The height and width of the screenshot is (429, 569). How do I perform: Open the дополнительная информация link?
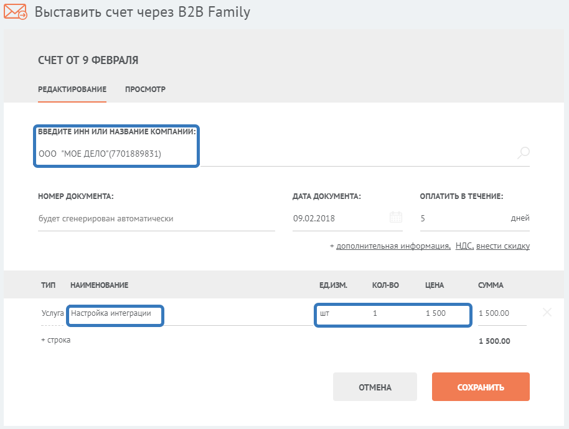coord(393,246)
